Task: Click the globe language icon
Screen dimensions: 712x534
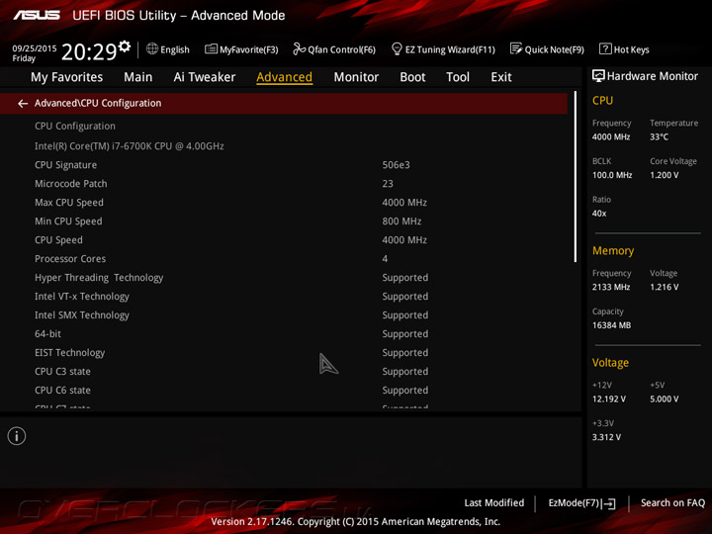Action: point(152,48)
